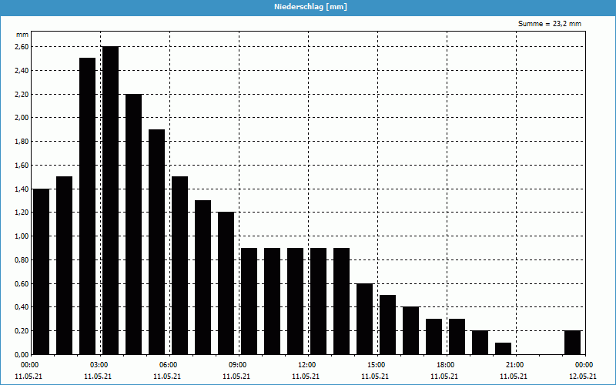Click the tallest bar reaching 2,60 mm
Screen dimensions: 616x385
110,200
